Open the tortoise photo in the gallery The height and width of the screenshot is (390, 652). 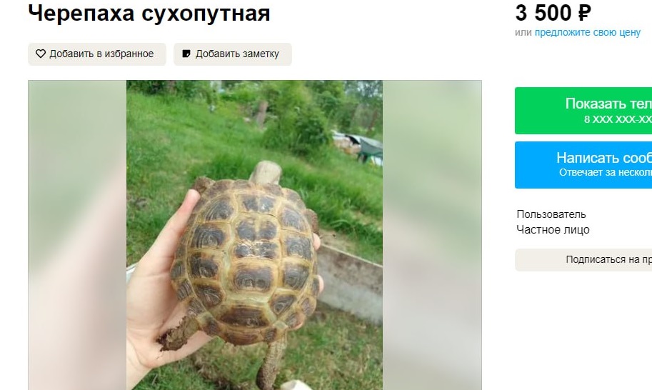[254, 235]
